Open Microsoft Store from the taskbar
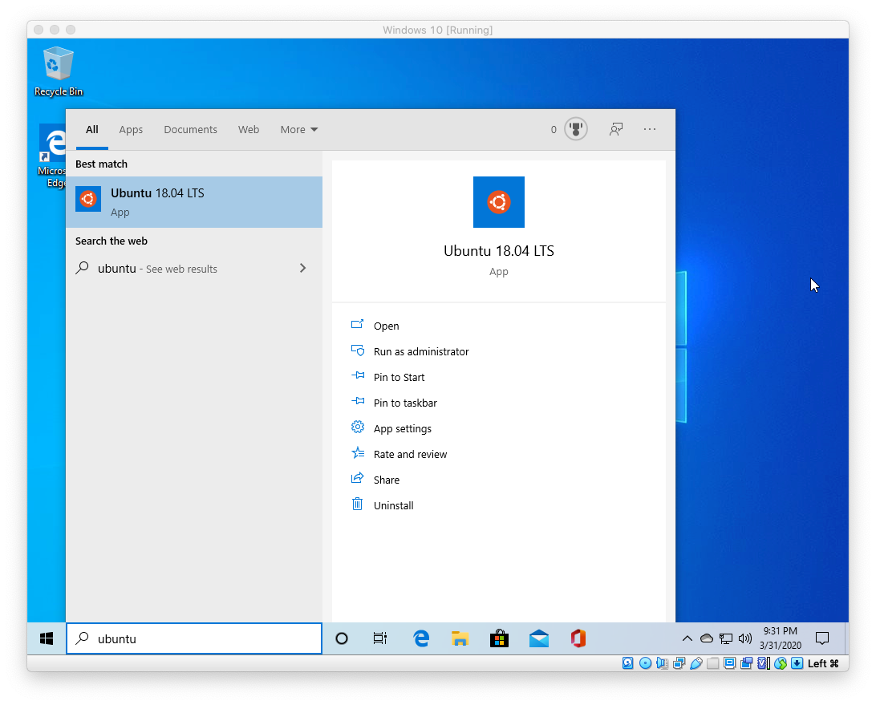Screen dimensions: 876x705 click(x=499, y=638)
